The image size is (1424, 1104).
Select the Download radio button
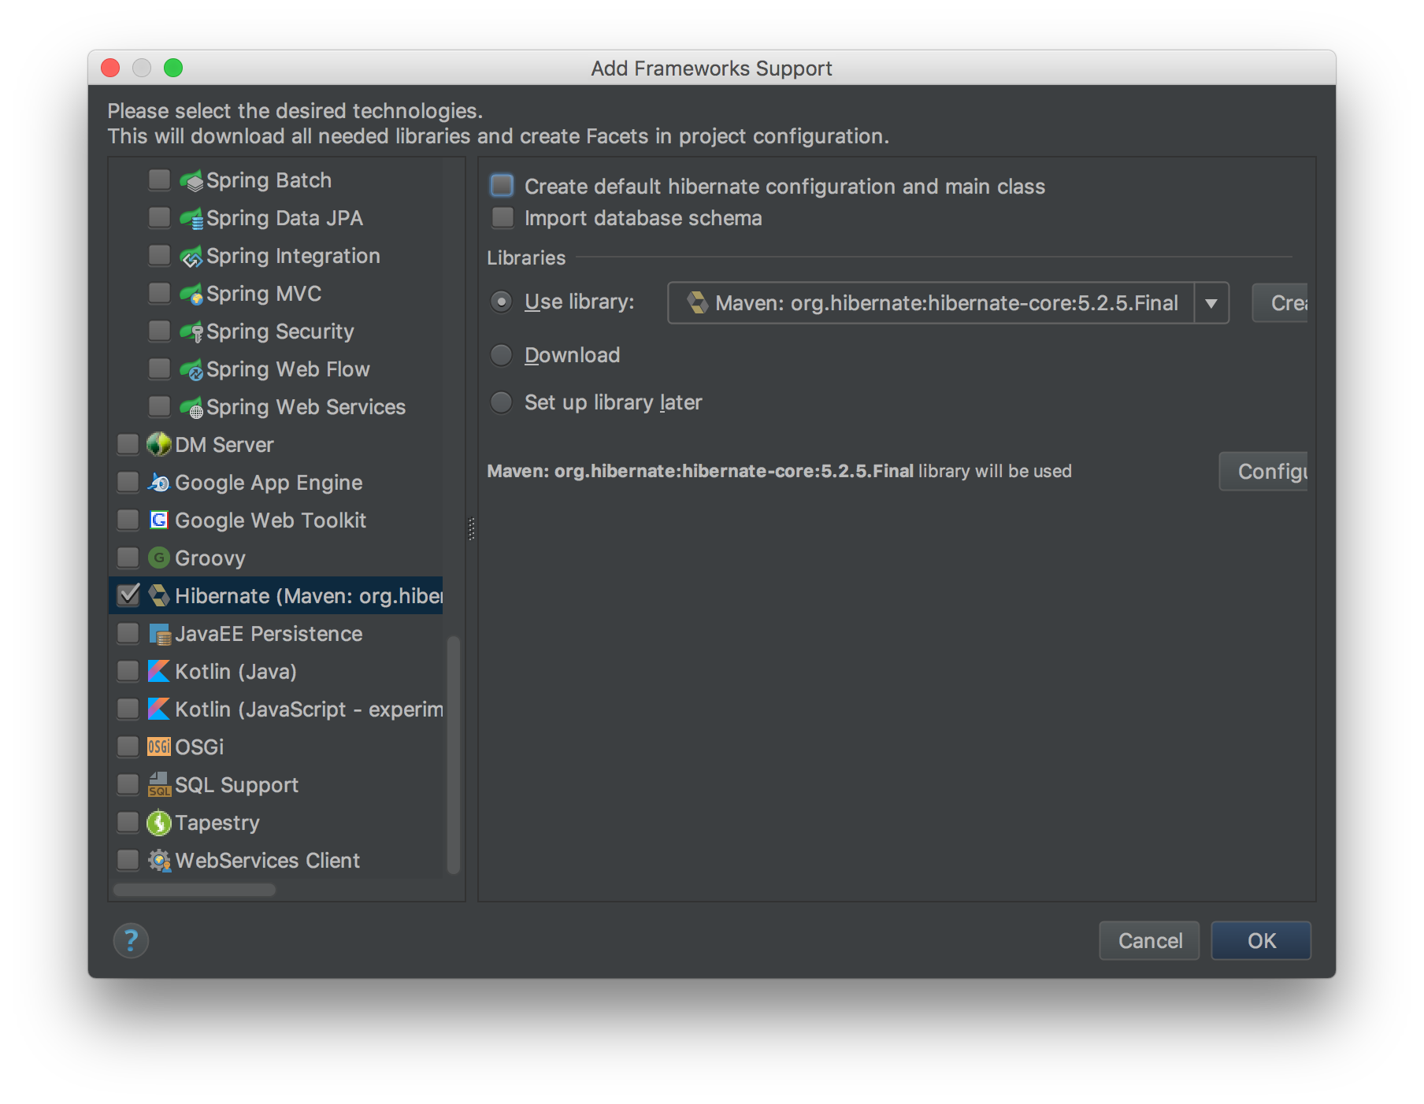(x=501, y=356)
